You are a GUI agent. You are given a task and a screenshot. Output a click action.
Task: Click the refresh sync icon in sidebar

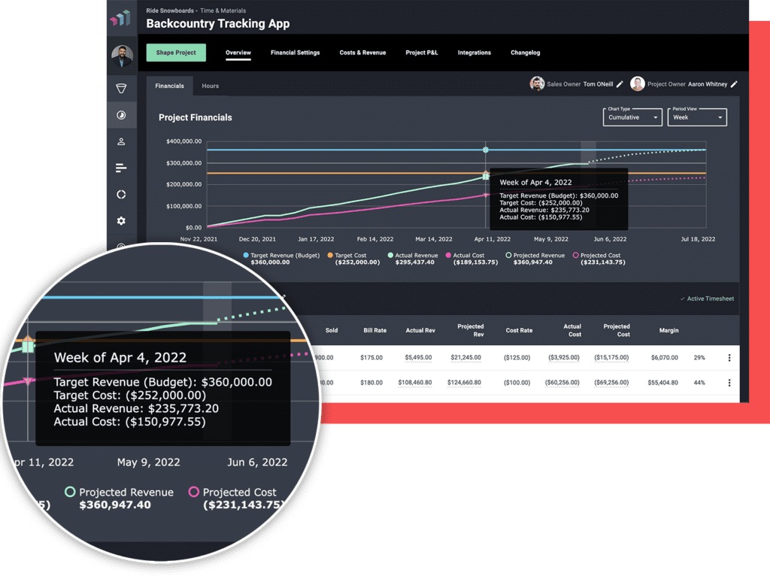120,194
